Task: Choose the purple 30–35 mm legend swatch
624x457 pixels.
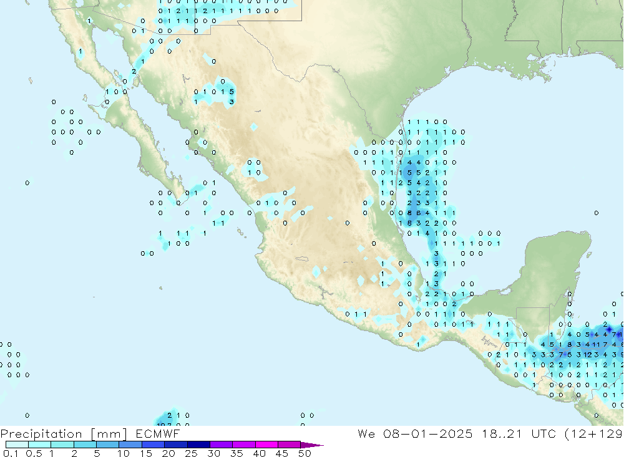Action: (x=222, y=445)
